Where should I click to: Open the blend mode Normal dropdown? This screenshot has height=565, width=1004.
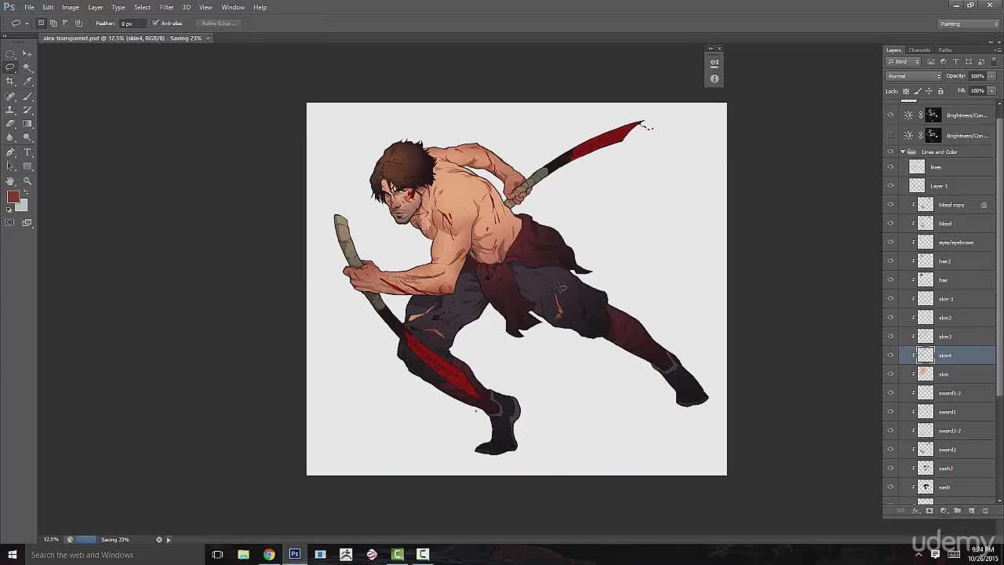[914, 76]
